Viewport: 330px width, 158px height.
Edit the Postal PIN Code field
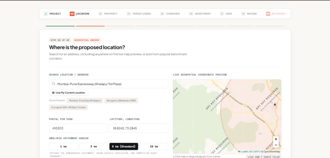(78, 128)
